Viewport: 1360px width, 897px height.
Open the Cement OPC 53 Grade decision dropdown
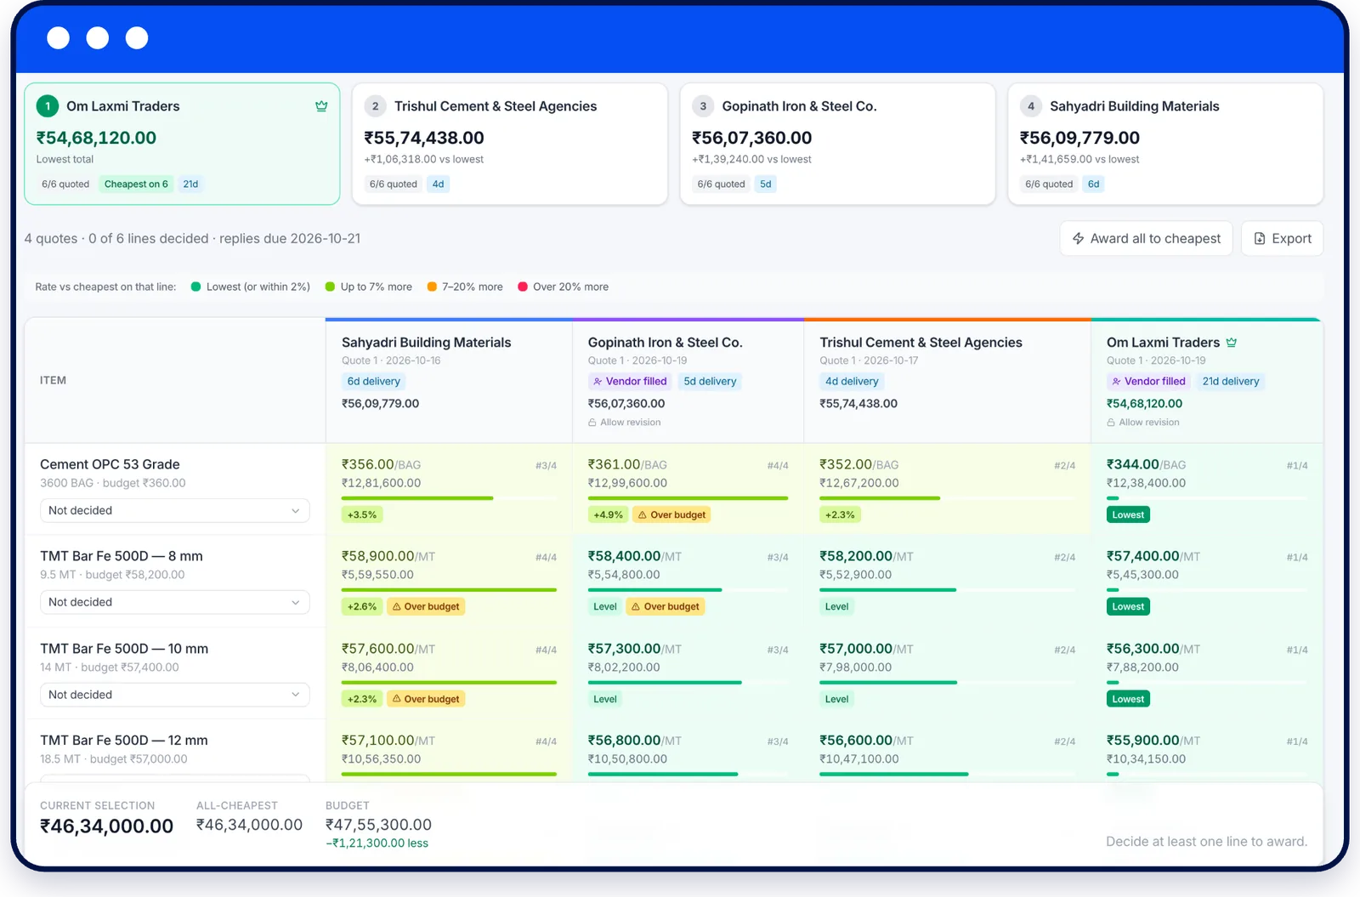pos(174,511)
